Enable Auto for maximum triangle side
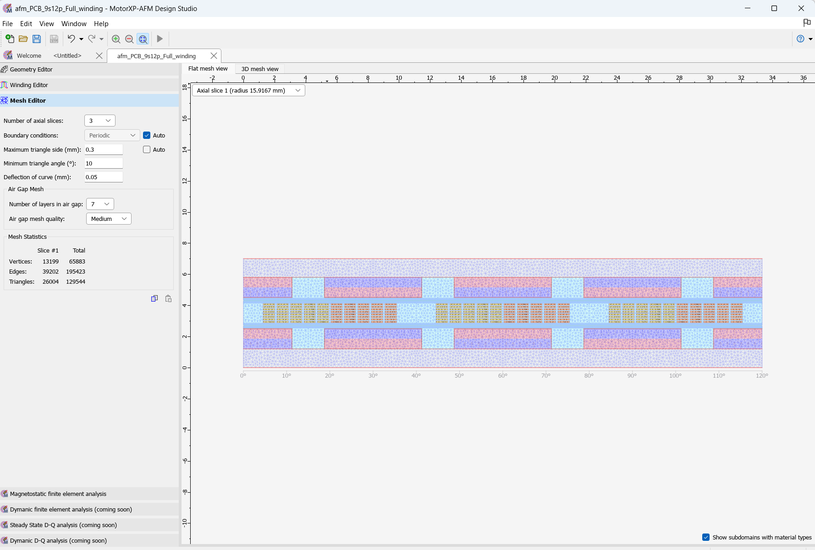The width and height of the screenshot is (815, 550). coord(147,149)
